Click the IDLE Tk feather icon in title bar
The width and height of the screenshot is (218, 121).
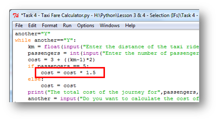[16, 15]
